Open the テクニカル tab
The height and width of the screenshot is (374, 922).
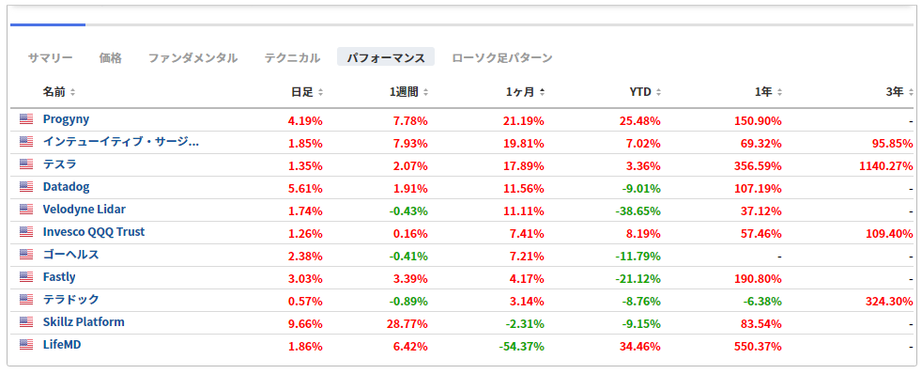tap(292, 57)
